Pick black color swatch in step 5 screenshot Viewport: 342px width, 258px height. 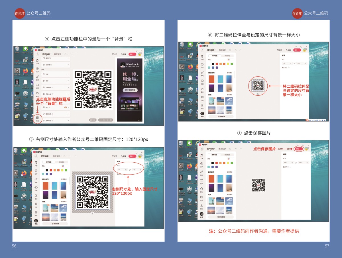47,170
